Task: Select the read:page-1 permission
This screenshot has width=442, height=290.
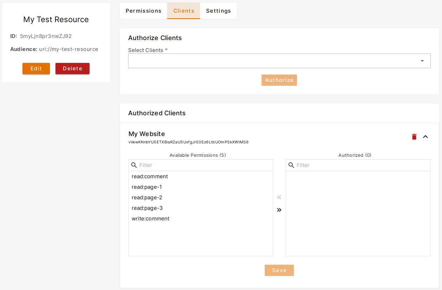Action: click(147, 187)
